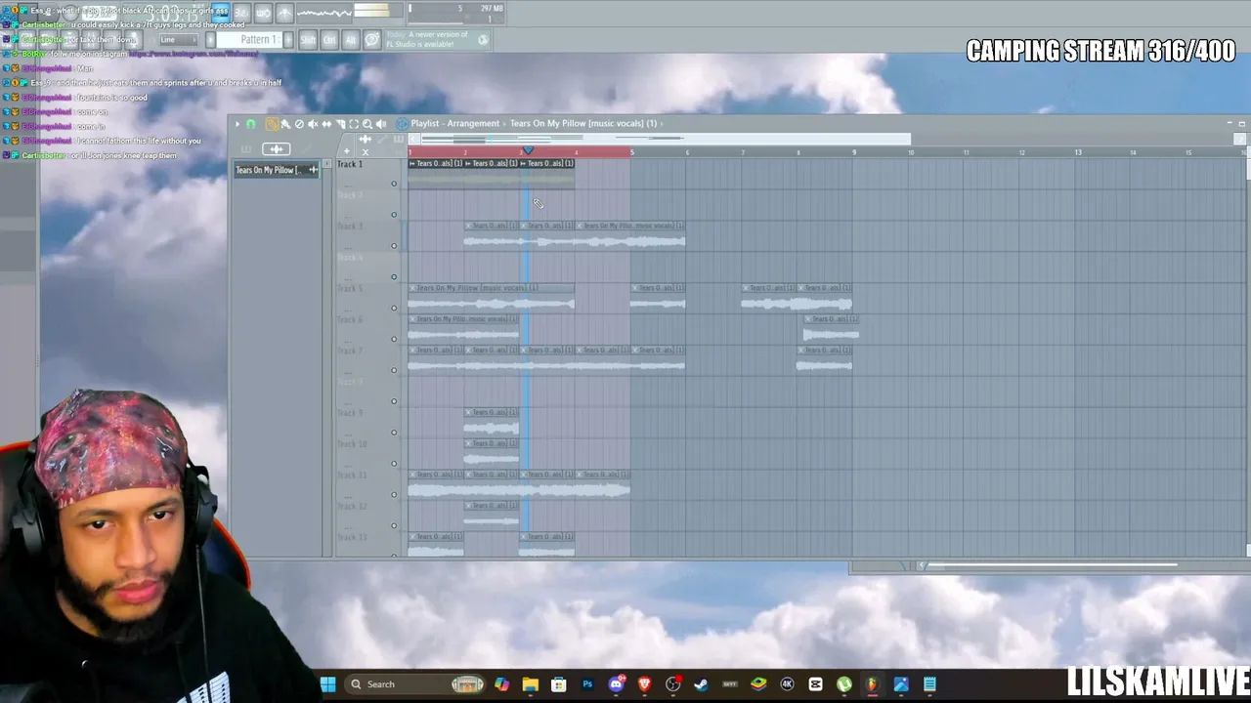Toggle the magnet snap icon in Playlist toolbar
Viewport: 1251px width, 703px height.
point(251,124)
